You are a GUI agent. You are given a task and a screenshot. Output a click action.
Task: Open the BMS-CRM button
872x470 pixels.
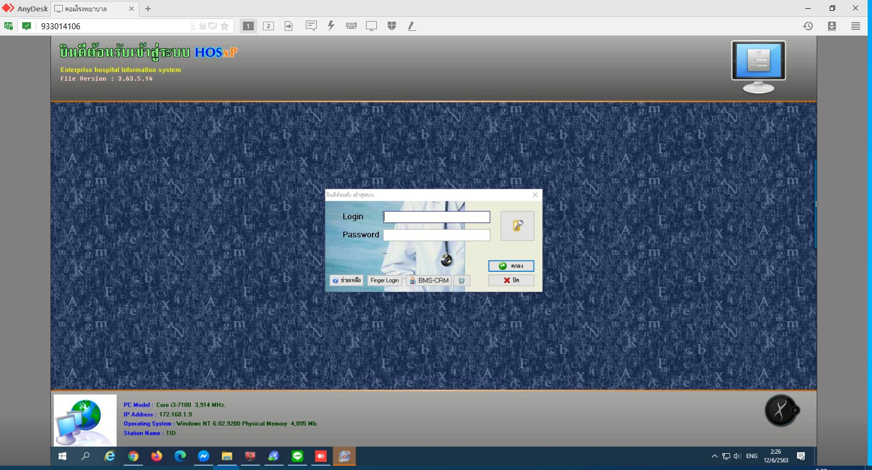(x=429, y=280)
